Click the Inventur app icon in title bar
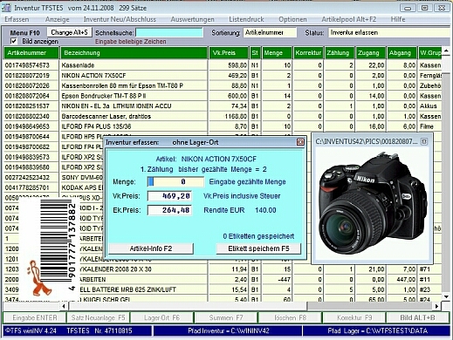 pos(6,8)
